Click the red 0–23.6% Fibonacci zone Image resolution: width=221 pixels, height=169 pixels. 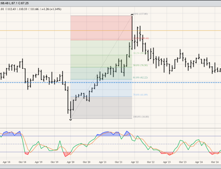coord(101,28)
